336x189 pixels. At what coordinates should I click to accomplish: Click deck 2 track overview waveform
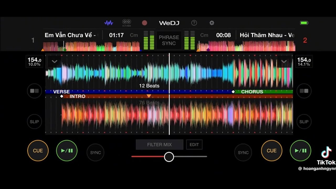(x=247, y=46)
